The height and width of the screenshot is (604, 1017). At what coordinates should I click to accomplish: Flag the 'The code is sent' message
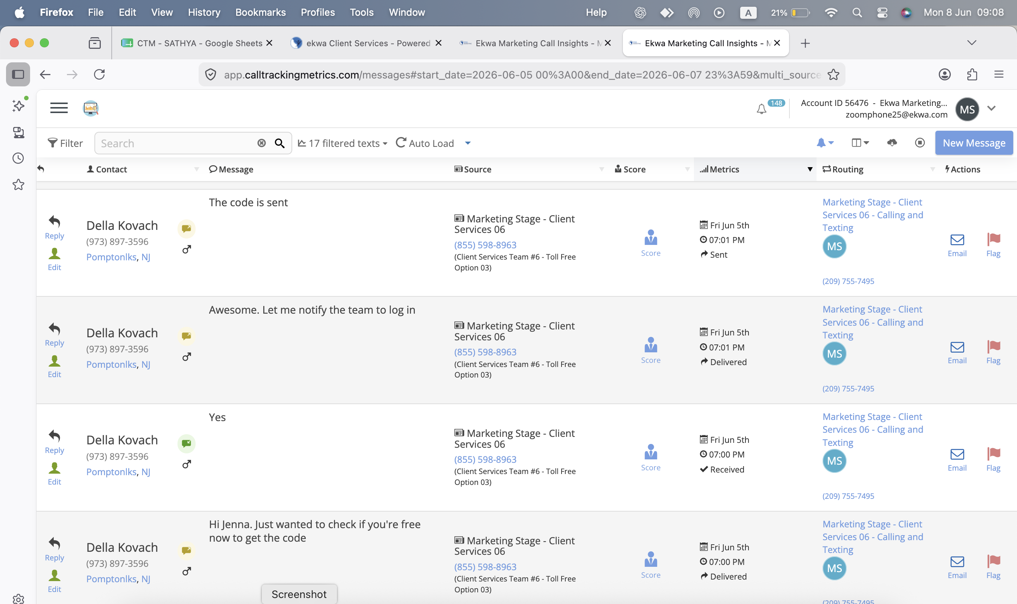(x=993, y=245)
